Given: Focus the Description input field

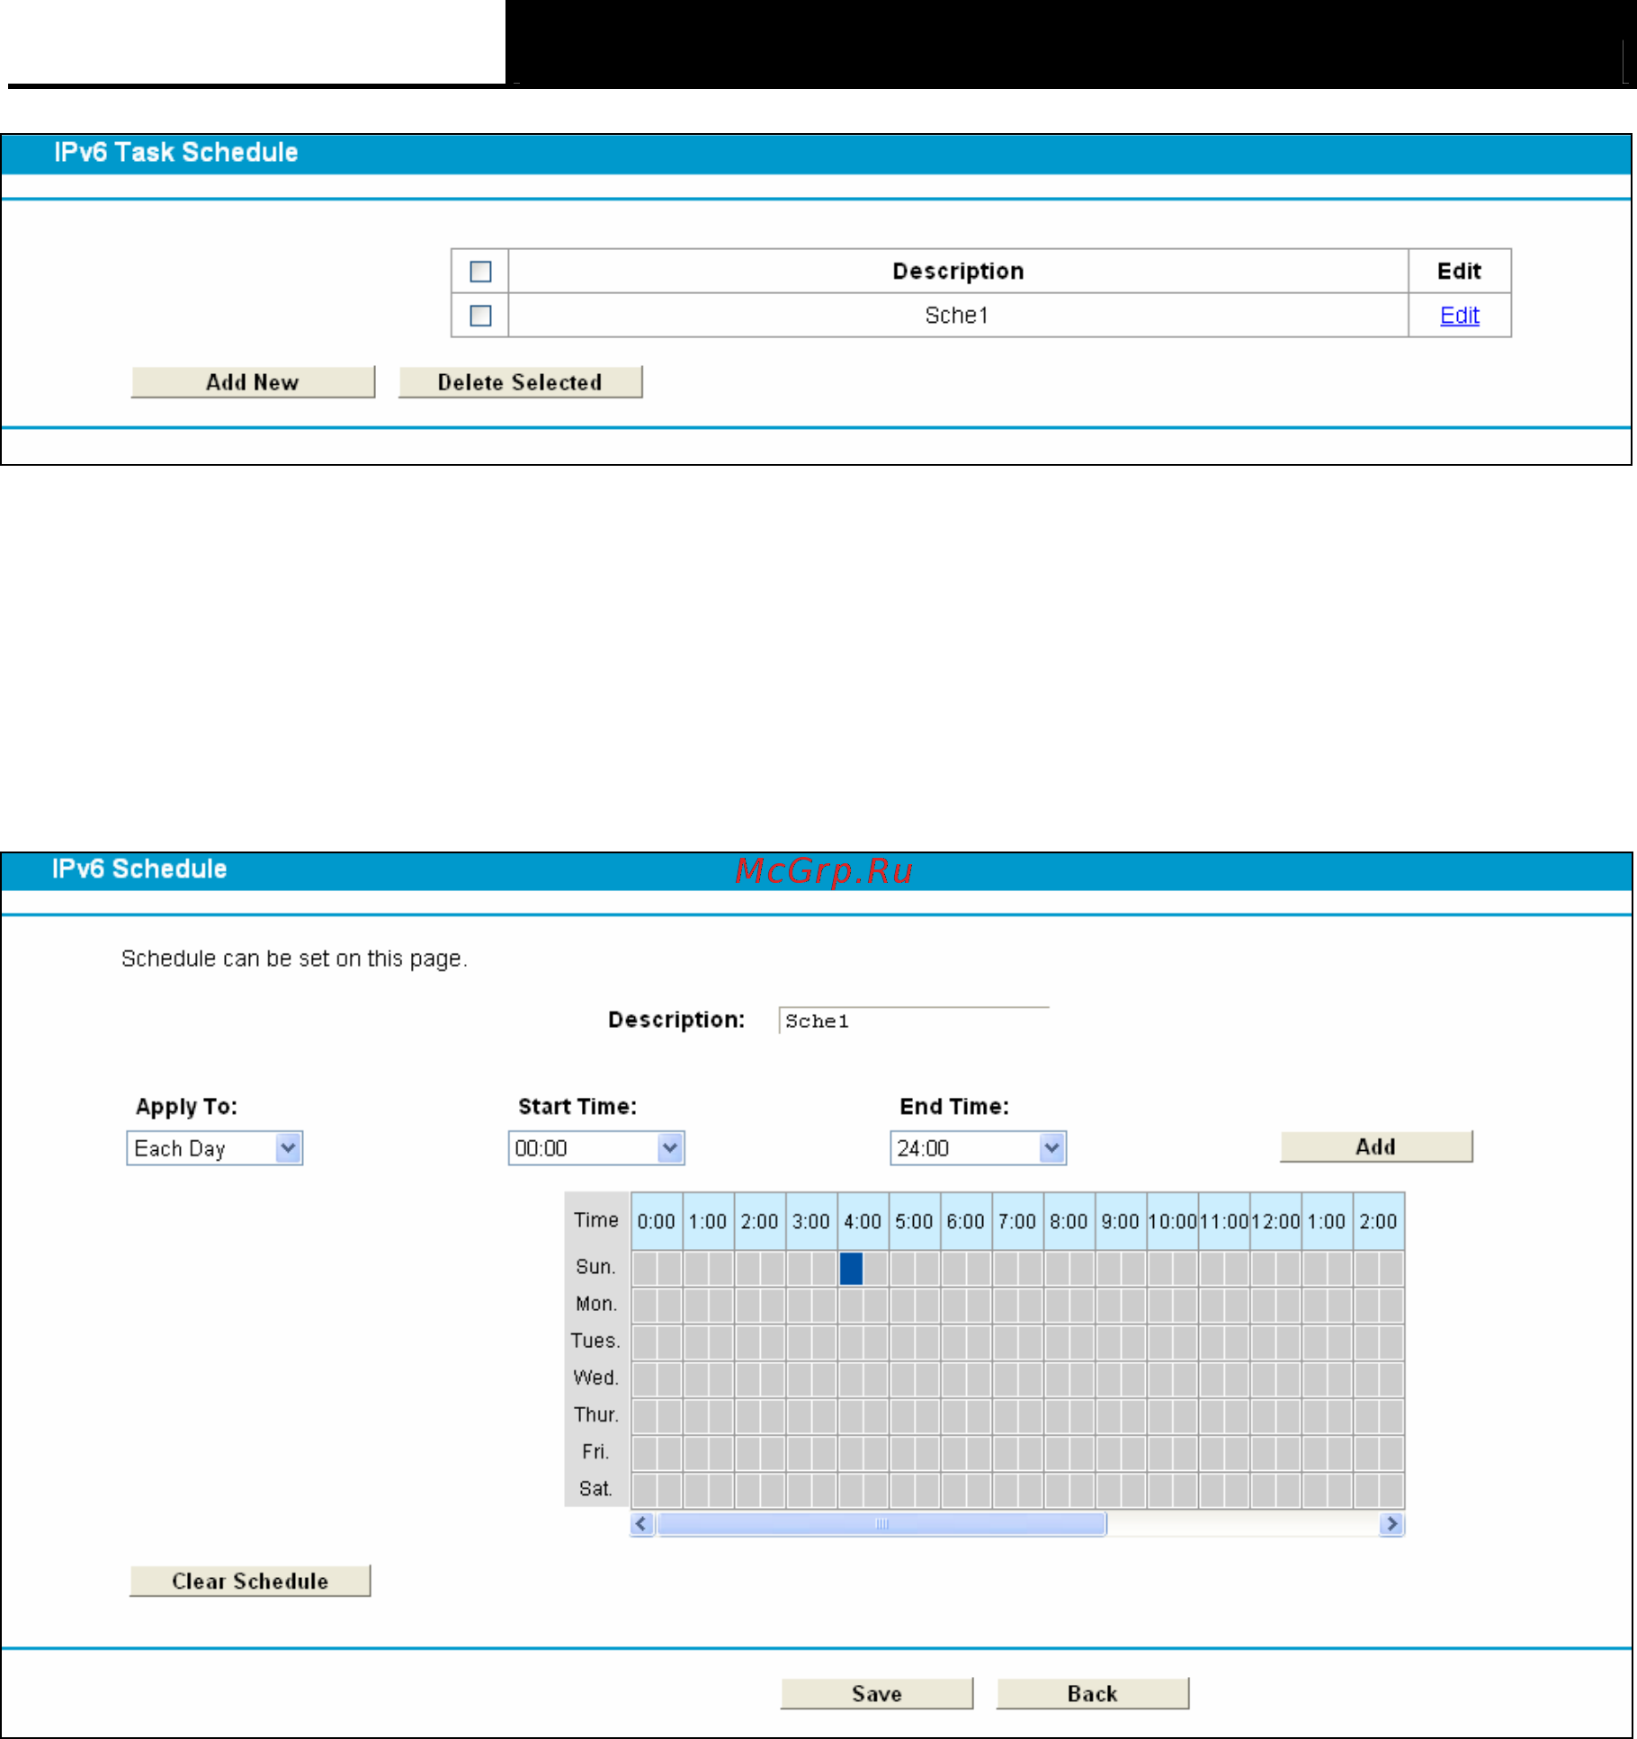Looking at the screenshot, I should [914, 1021].
